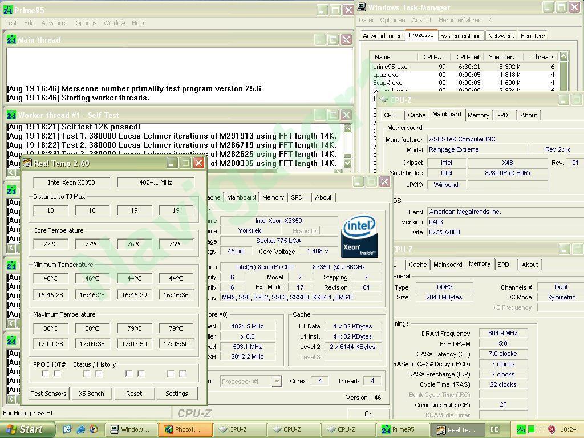Click the Prime95 tray icon

(x=521, y=429)
